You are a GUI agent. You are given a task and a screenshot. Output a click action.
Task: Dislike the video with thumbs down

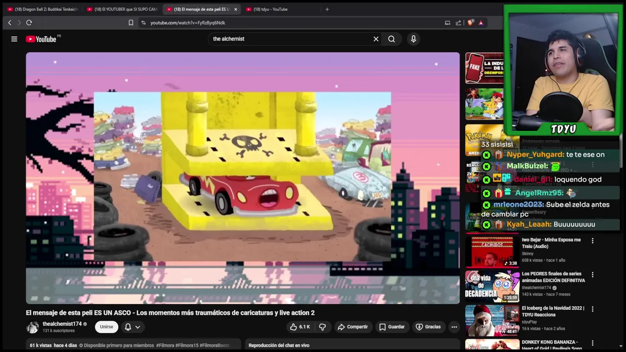pos(322,327)
